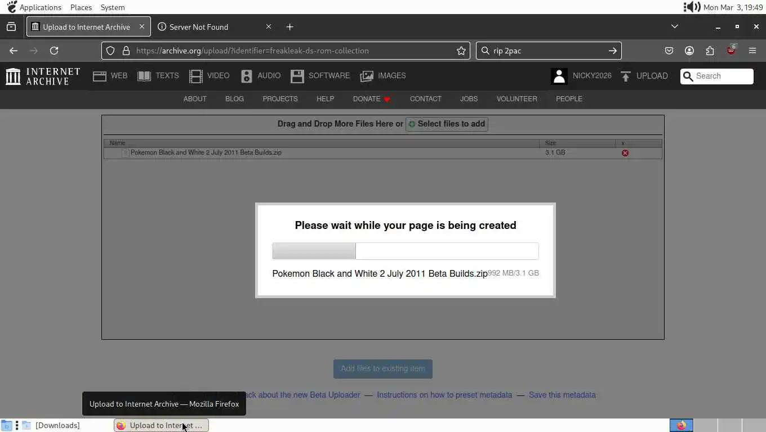Click the Upload arrow icon

tap(626, 76)
